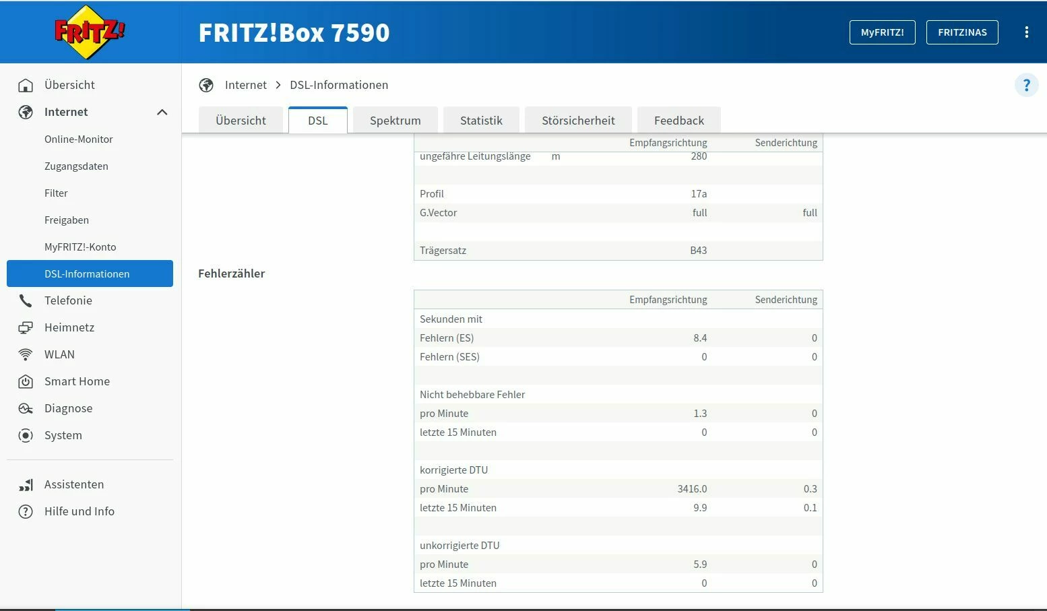Click the FRITZ! logo

[90, 32]
